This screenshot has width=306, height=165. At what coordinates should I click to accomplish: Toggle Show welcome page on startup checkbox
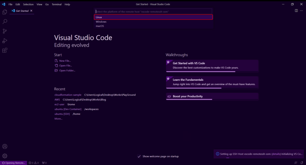(x=139, y=156)
